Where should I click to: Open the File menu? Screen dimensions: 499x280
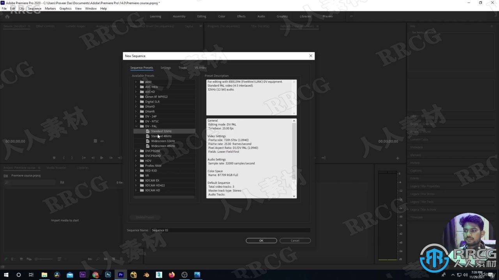click(4, 8)
